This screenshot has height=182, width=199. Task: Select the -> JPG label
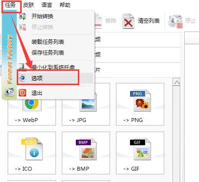(x=77, y=120)
